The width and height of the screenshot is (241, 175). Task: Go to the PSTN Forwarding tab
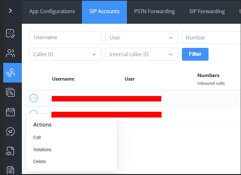coord(154,12)
